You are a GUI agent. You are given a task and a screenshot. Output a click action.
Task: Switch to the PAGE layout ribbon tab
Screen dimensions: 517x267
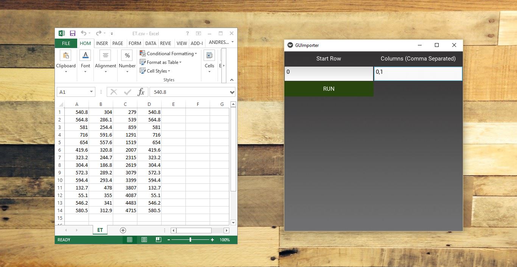tap(118, 43)
